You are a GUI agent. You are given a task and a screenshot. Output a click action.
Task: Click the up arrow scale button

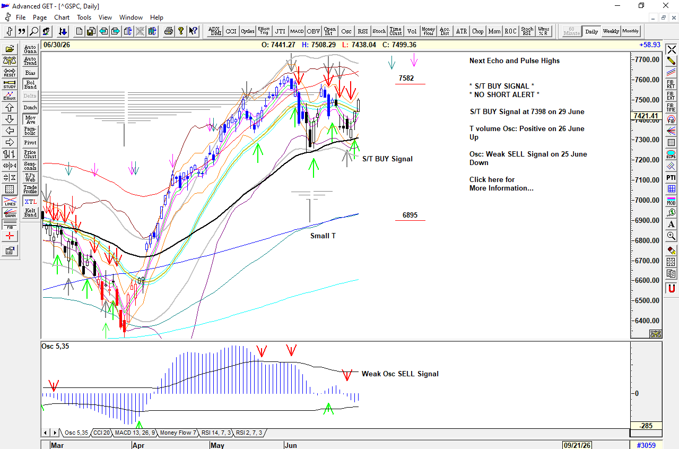point(10,108)
